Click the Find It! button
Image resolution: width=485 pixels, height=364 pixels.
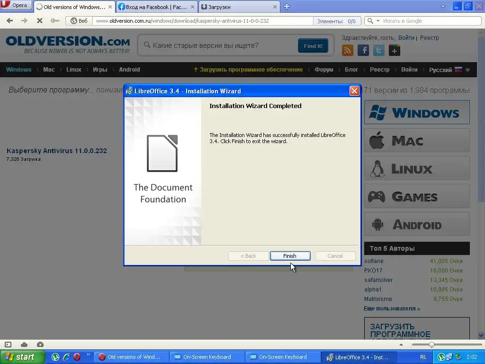pos(313,46)
